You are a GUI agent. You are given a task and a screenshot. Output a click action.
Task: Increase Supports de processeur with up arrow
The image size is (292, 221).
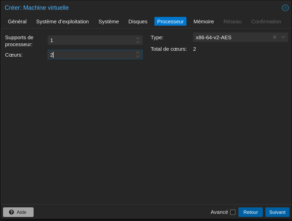[x=138, y=38]
